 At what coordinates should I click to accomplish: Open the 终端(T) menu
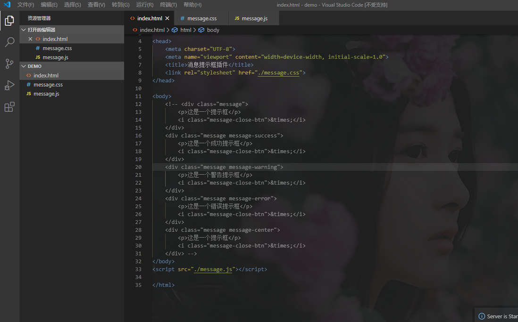(168, 5)
